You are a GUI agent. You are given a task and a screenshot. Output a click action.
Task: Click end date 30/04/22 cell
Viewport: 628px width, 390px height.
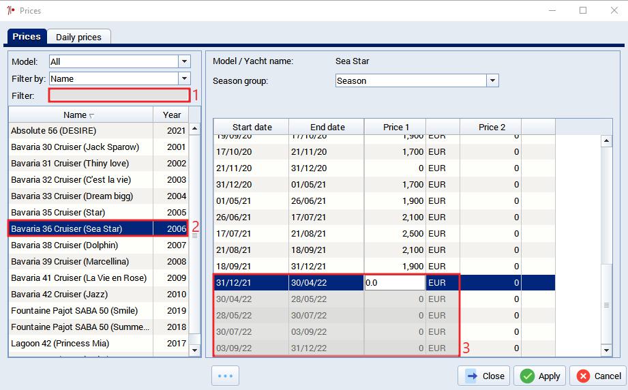point(327,283)
